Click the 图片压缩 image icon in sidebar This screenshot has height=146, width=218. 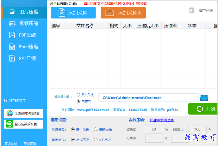(12, 12)
